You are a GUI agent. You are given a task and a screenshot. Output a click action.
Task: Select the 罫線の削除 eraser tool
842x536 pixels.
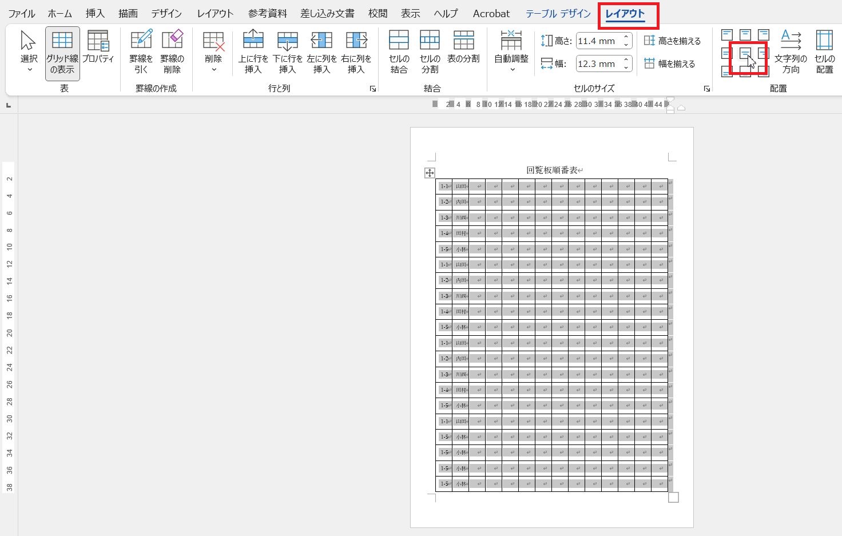pyautogui.click(x=172, y=51)
